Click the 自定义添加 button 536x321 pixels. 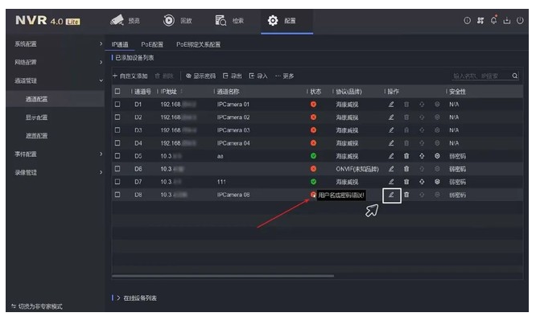pos(130,76)
